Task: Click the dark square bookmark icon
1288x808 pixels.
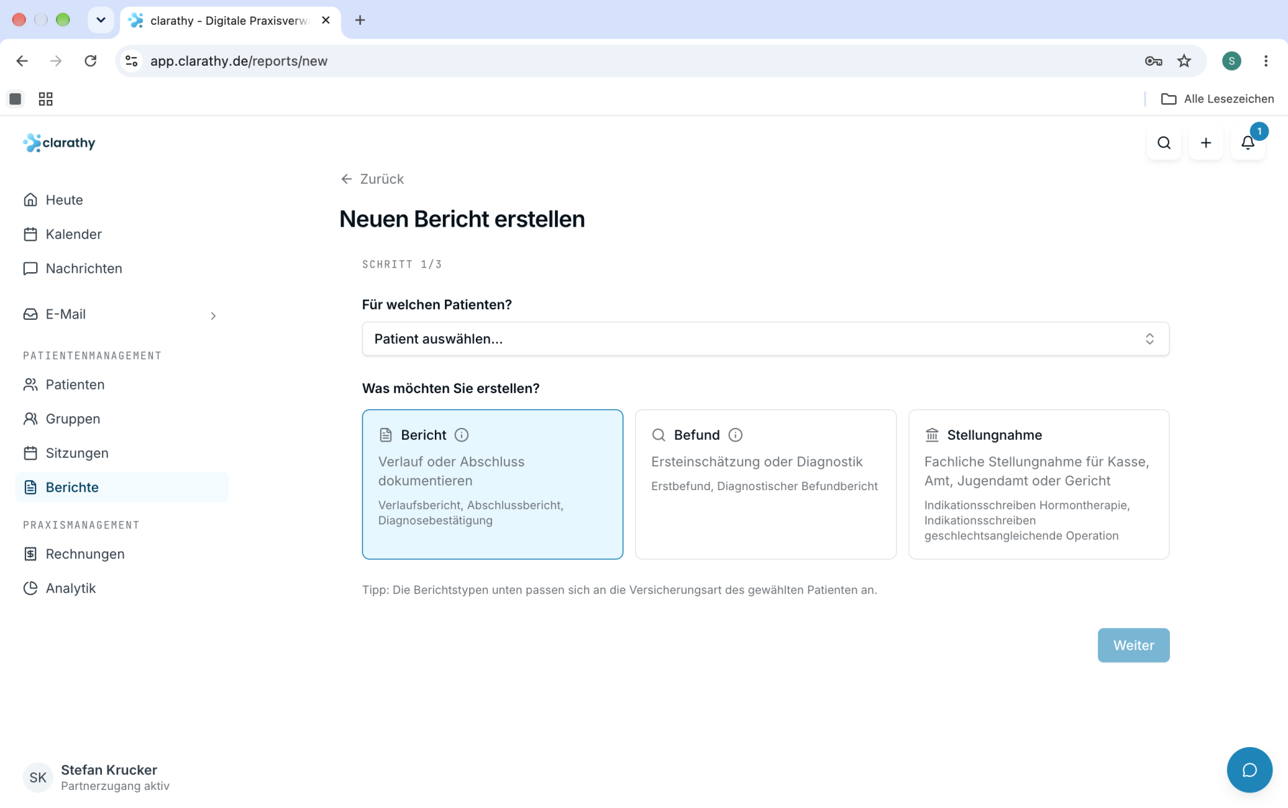Action: click(x=15, y=99)
